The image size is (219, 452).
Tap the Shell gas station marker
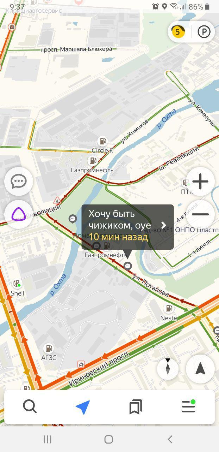coord(17,284)
